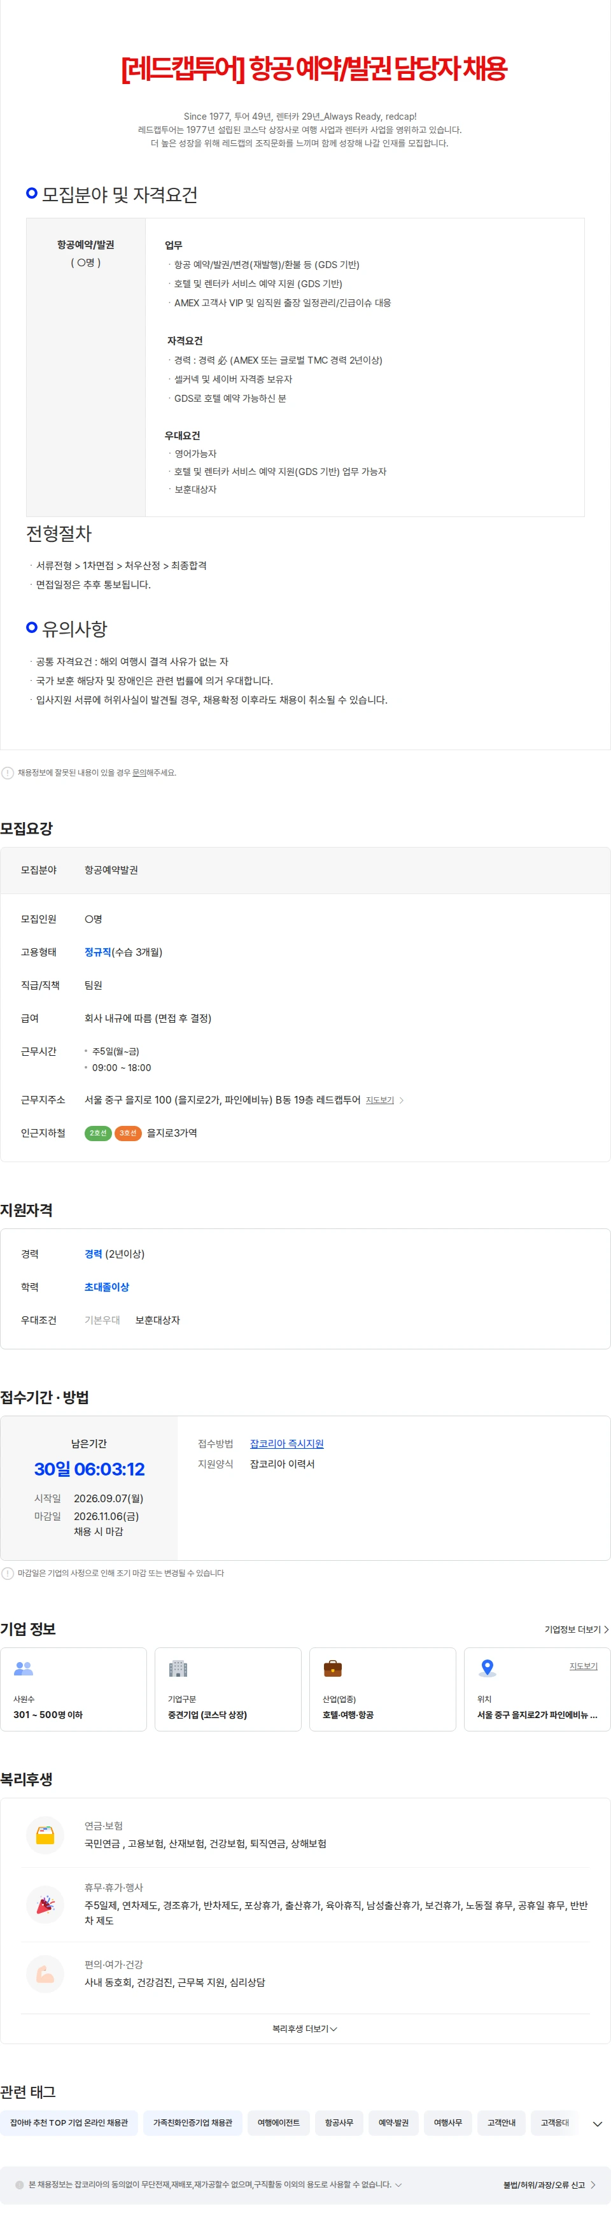Select the 여행에이전트 tag
Image resolution: width=611 pixels, height=2218 pixels.
coord(279,2122)
